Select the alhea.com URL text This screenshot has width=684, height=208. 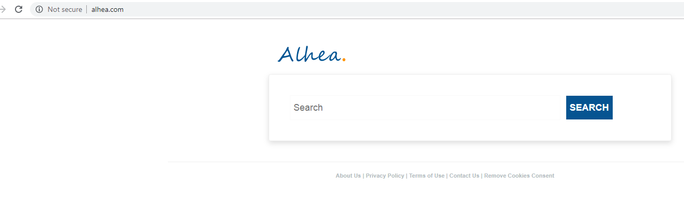pos(107,9)
